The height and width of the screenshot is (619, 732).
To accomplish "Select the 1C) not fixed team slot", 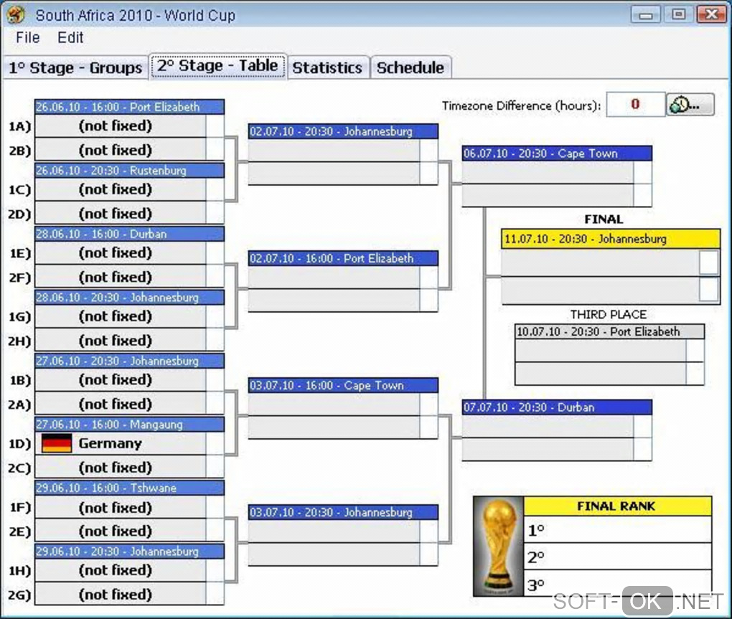I will (x=121, y=189).
